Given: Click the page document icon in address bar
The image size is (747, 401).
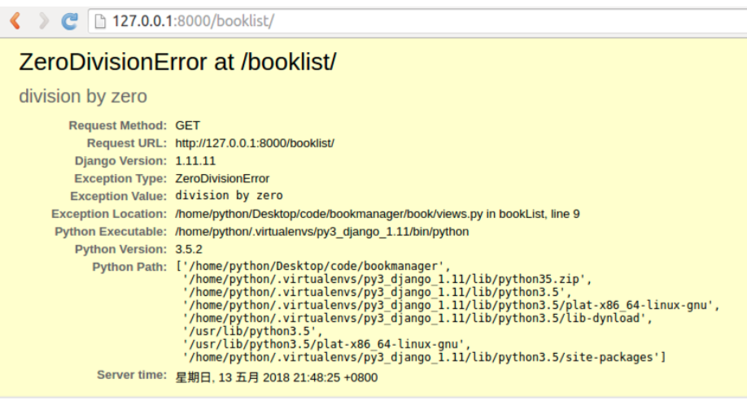Looking at the screenshot, I should click(100, 21).
